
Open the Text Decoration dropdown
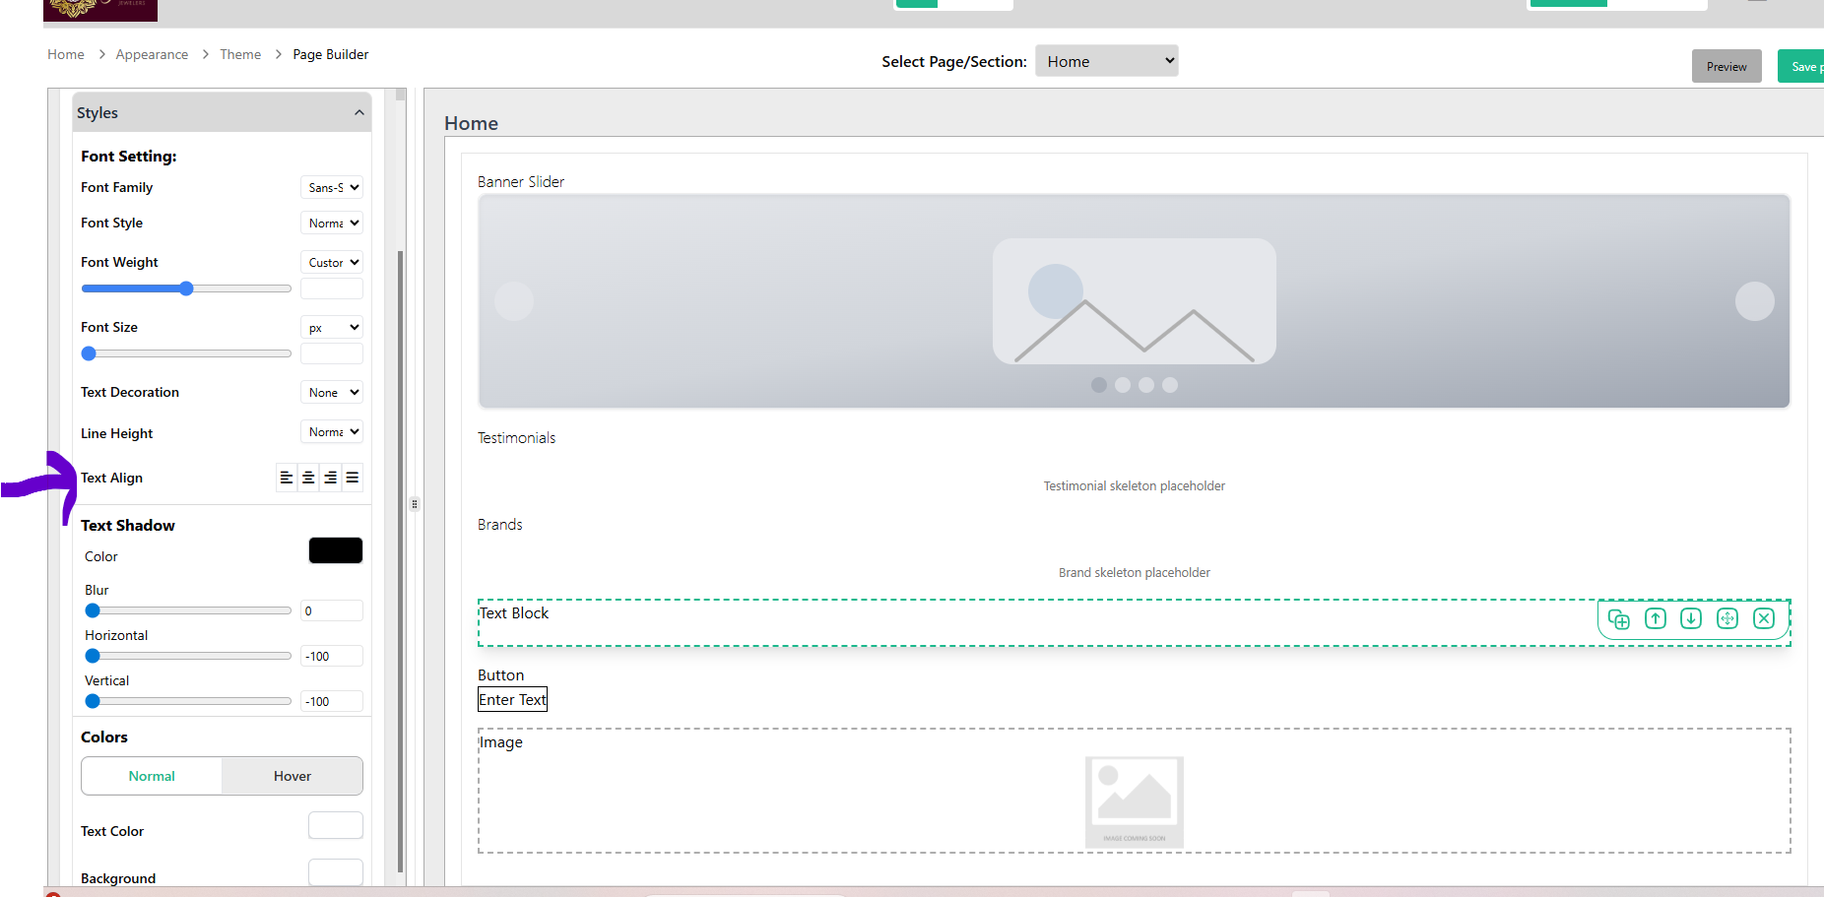(x=332, y=392)
